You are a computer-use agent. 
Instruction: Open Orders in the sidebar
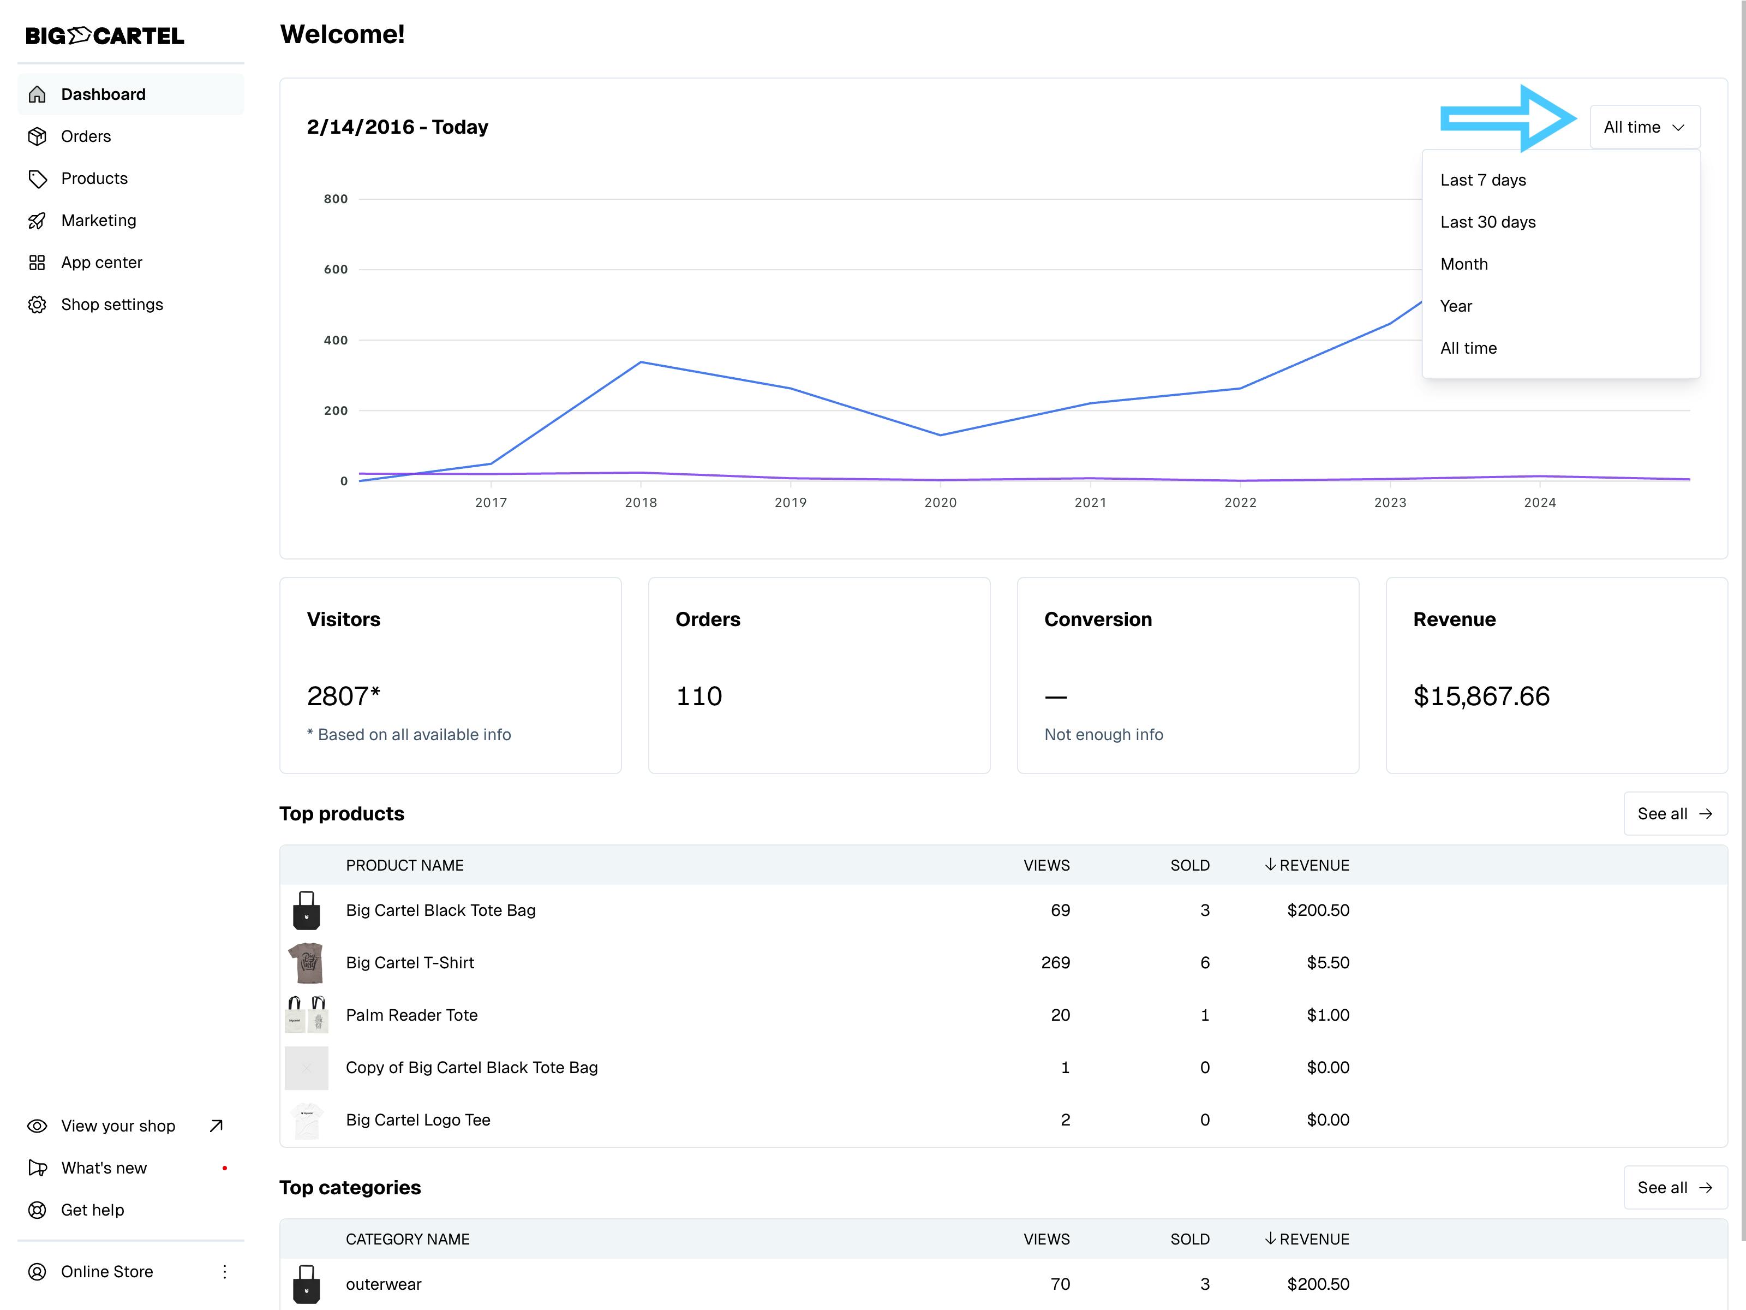(131, 136)
